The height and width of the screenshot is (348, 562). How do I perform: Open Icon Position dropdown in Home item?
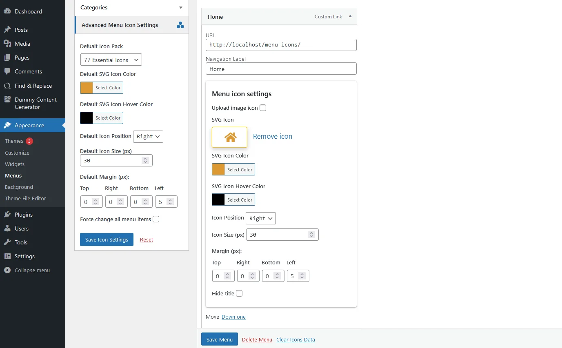coord(261,218)
